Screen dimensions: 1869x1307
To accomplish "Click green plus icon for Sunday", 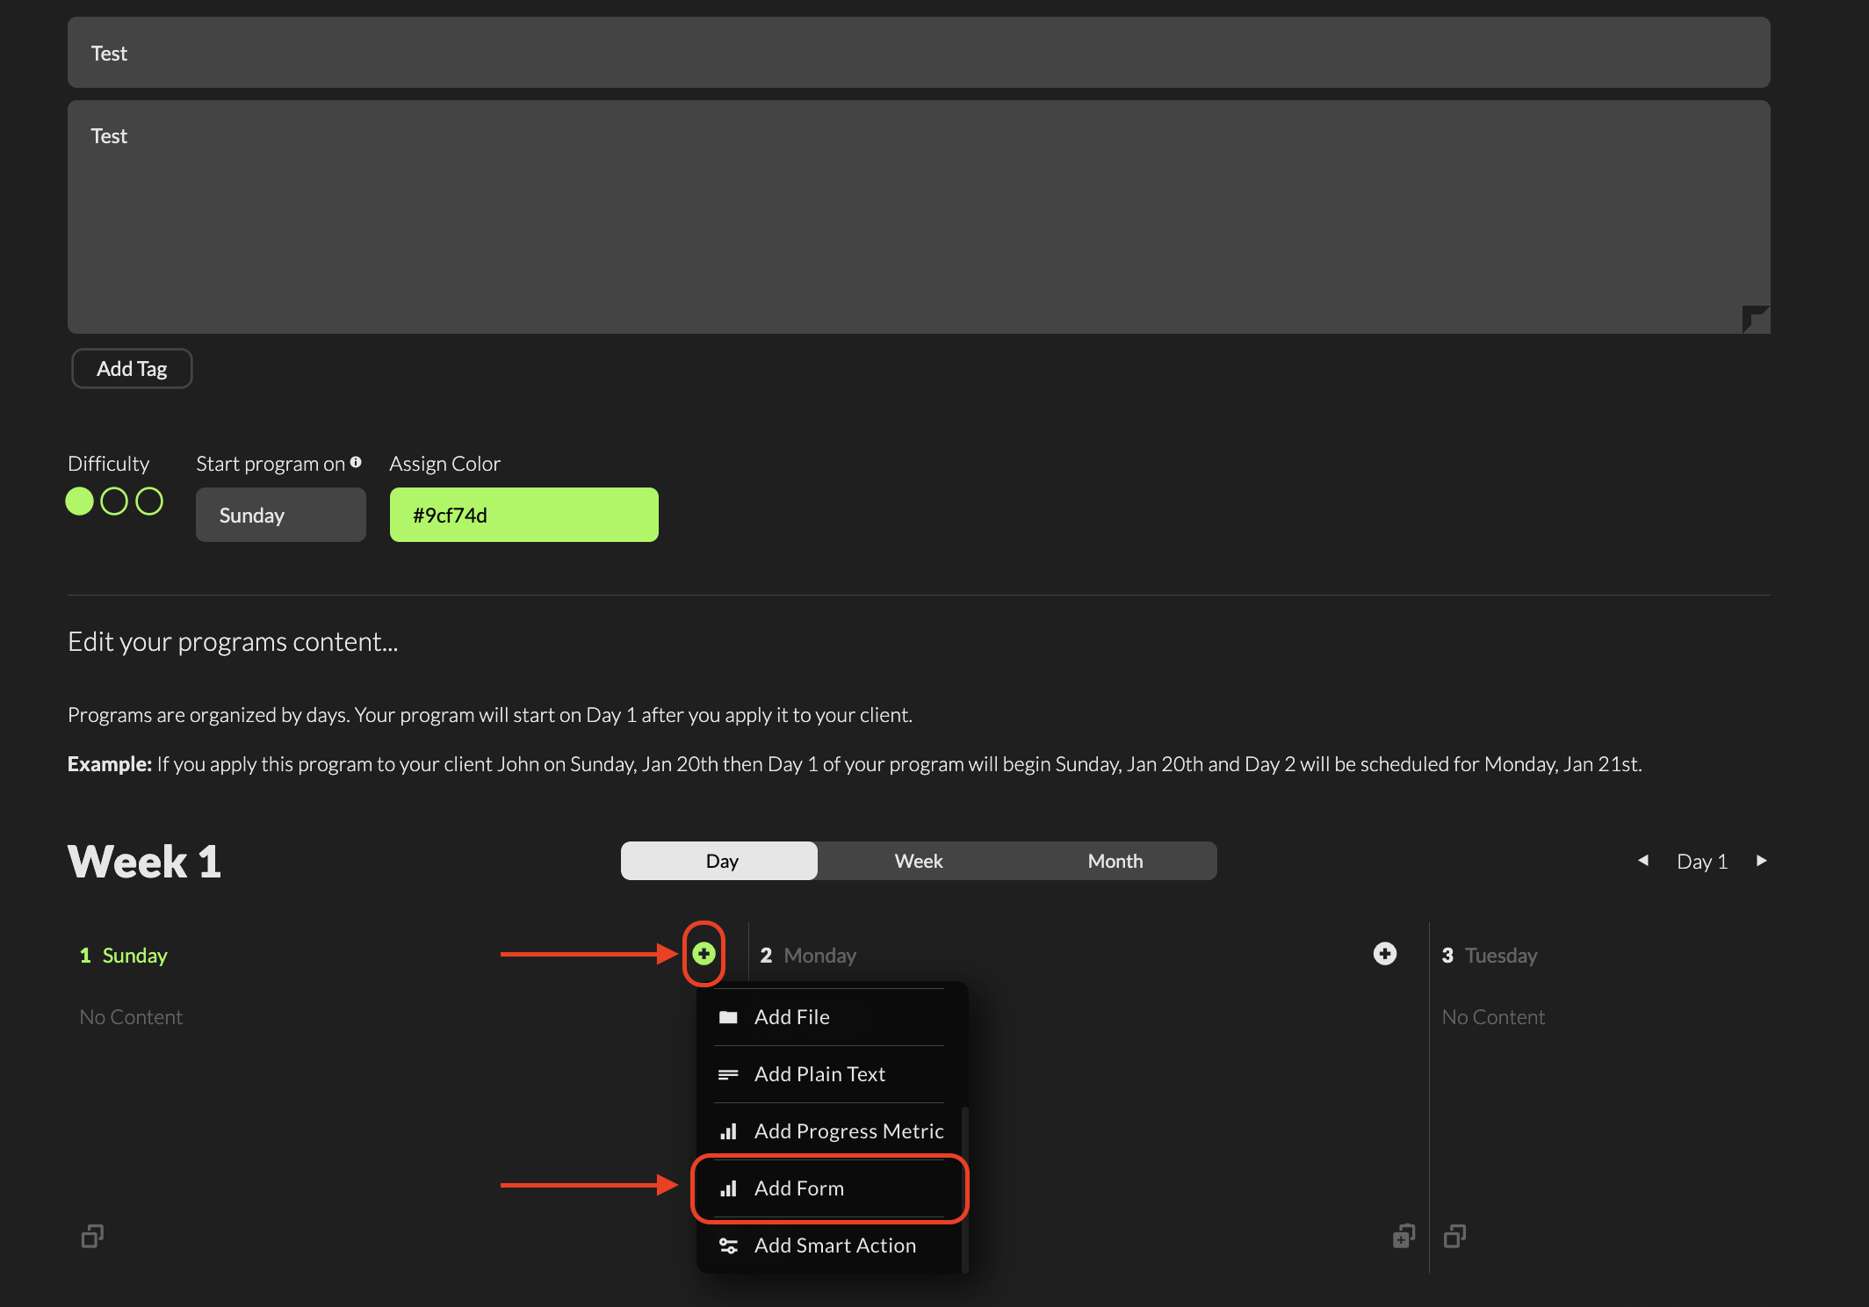I will [704, 954].
